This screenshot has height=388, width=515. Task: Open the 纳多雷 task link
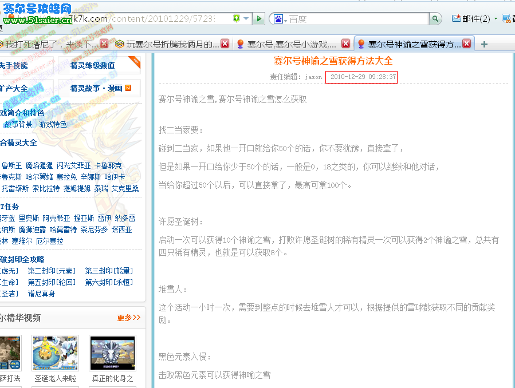pyautogui.click(x=125, y=219)
